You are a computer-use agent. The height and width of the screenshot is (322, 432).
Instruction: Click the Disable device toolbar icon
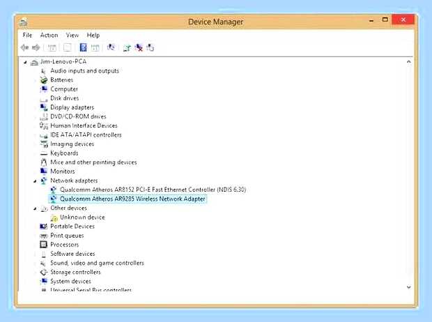[x=151, y=47]
